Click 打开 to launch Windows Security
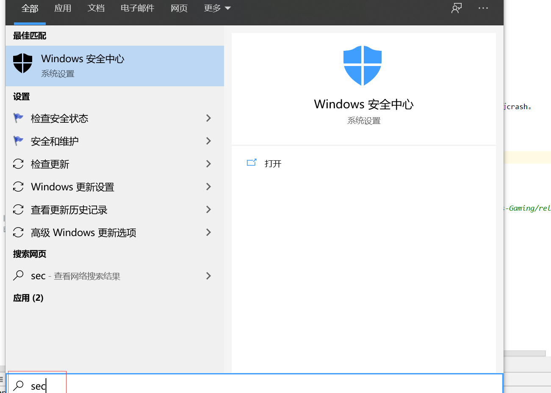Screen dimensions: 551x393 273,164
